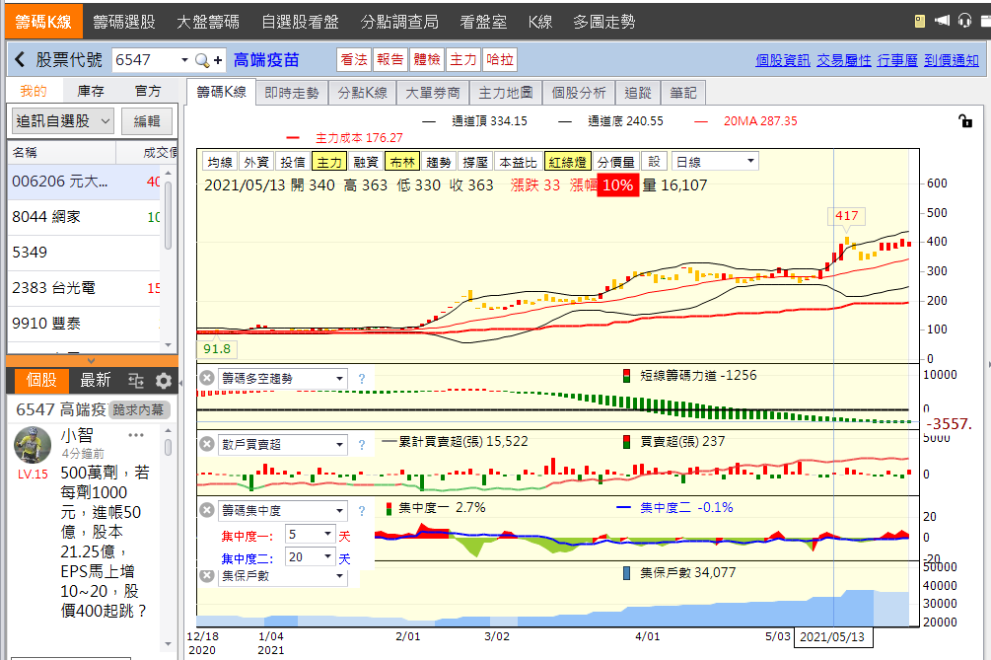The height and width of the screenshot is (660, 991).
Task: Remove the 籌碼多空趨勢 indicator panel
Action: [207, 378]
